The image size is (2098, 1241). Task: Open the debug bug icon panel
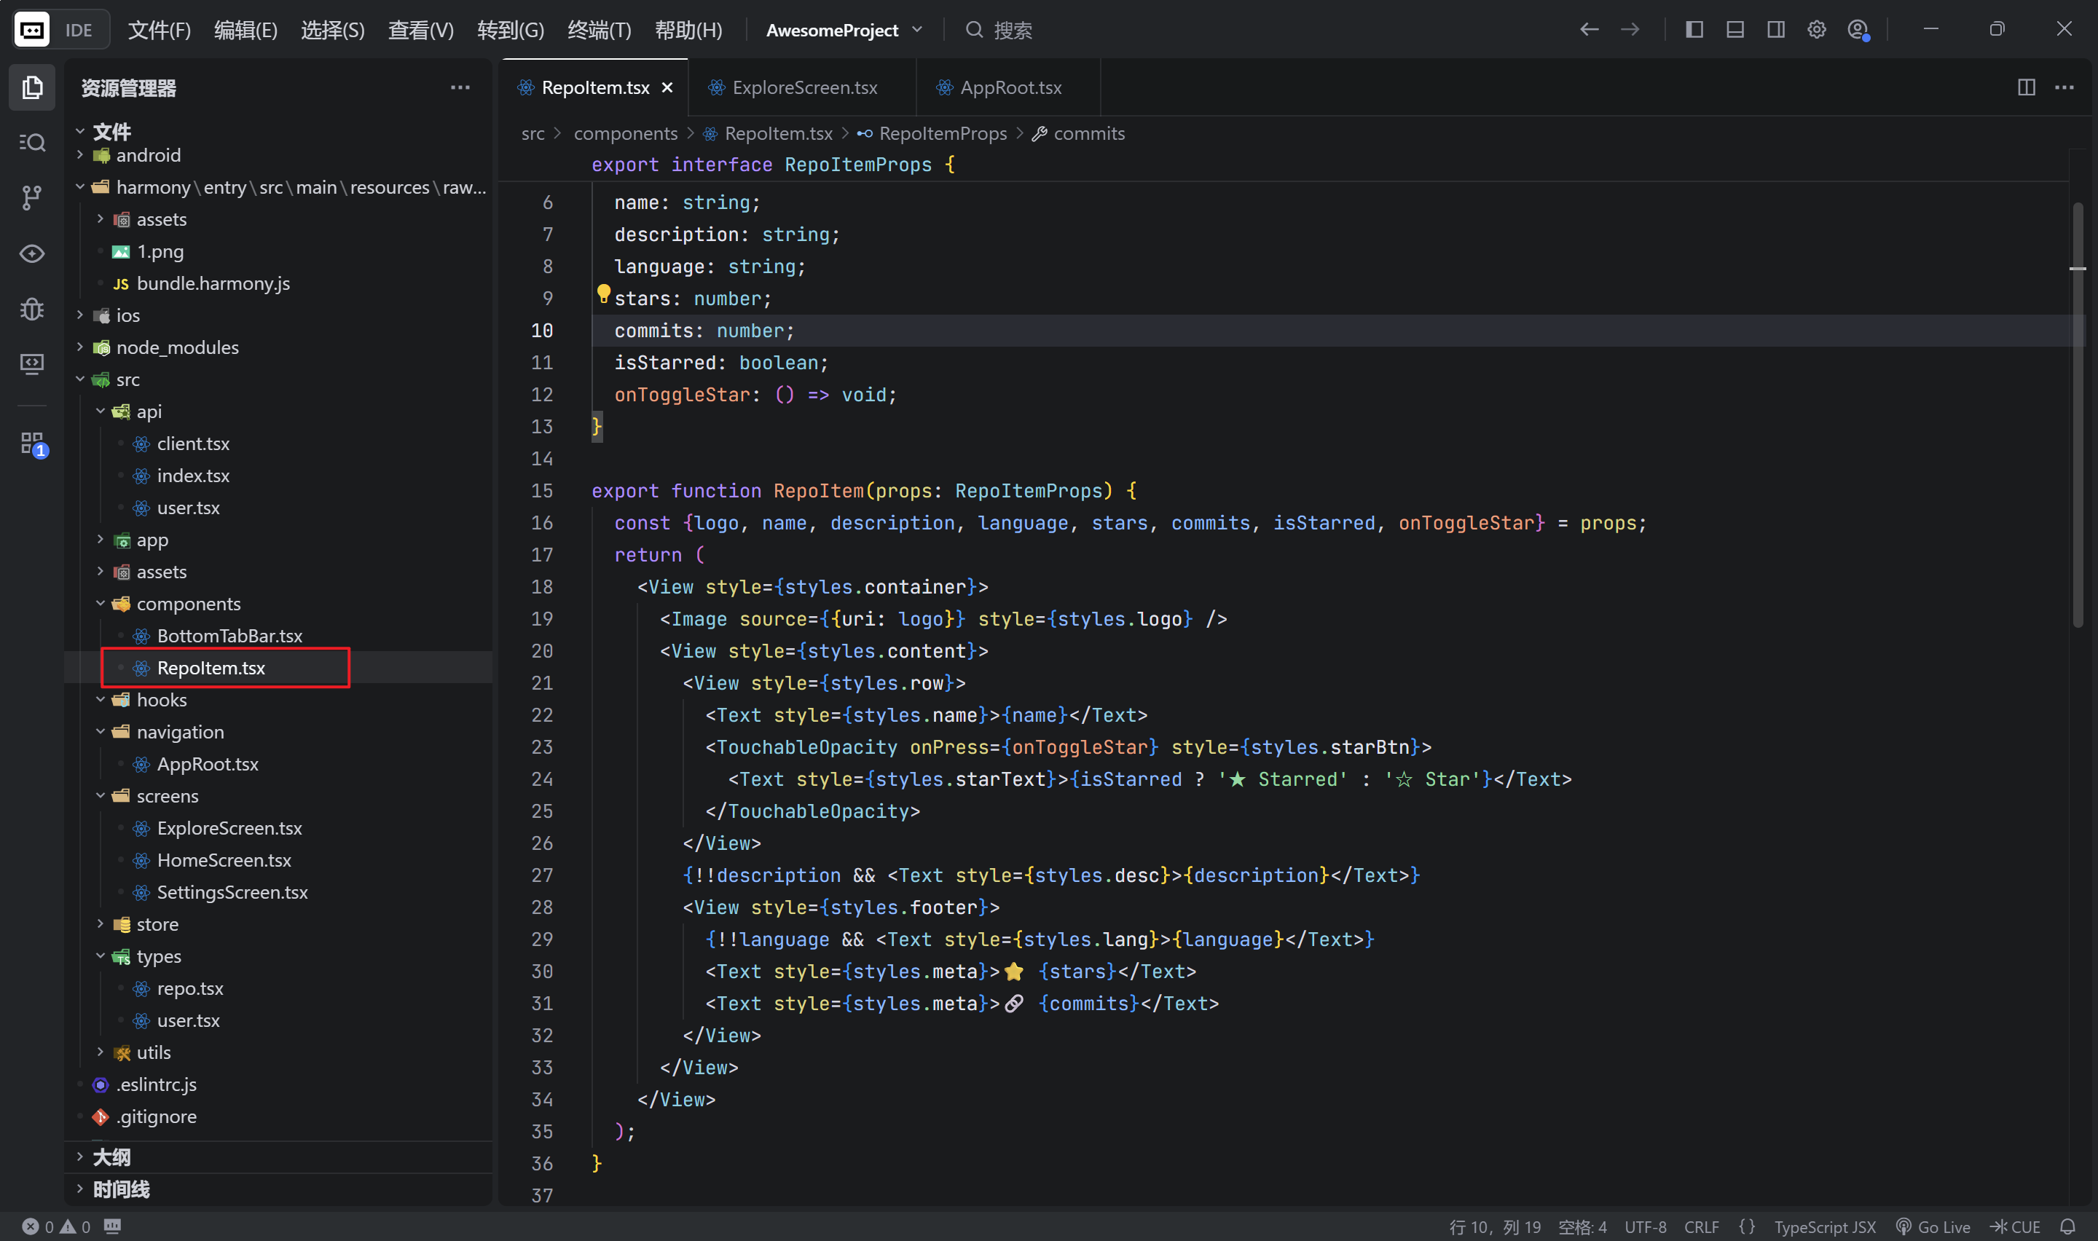coord(31,309)
